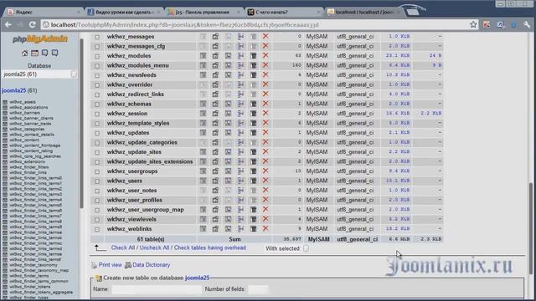
Task: Switch to the Яндекс browser tab
Action: [x=44, y=12]
